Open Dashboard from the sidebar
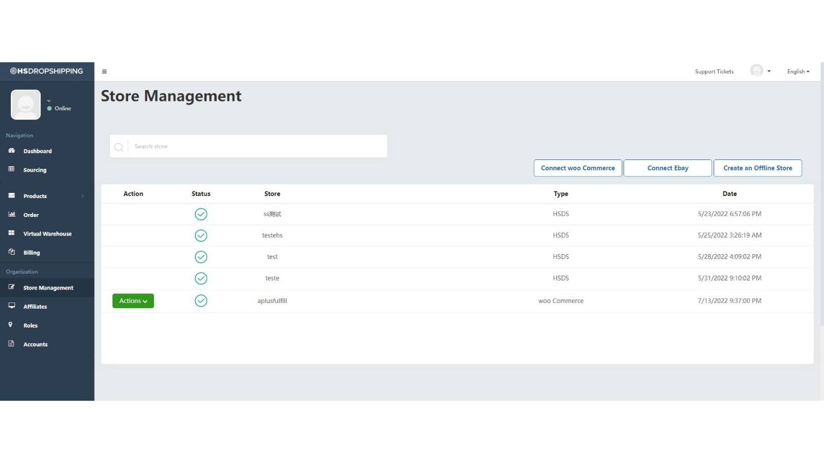Image resolution: width=824 pixels, height=463 pixels. (38, 151)
